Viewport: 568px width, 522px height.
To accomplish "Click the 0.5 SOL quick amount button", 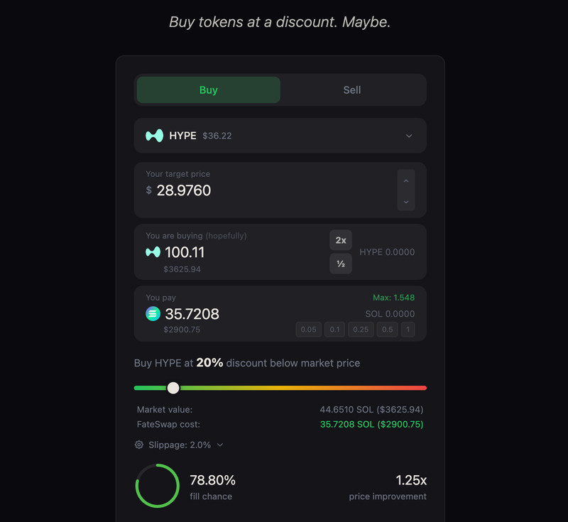I will click(x=387, y=330).
